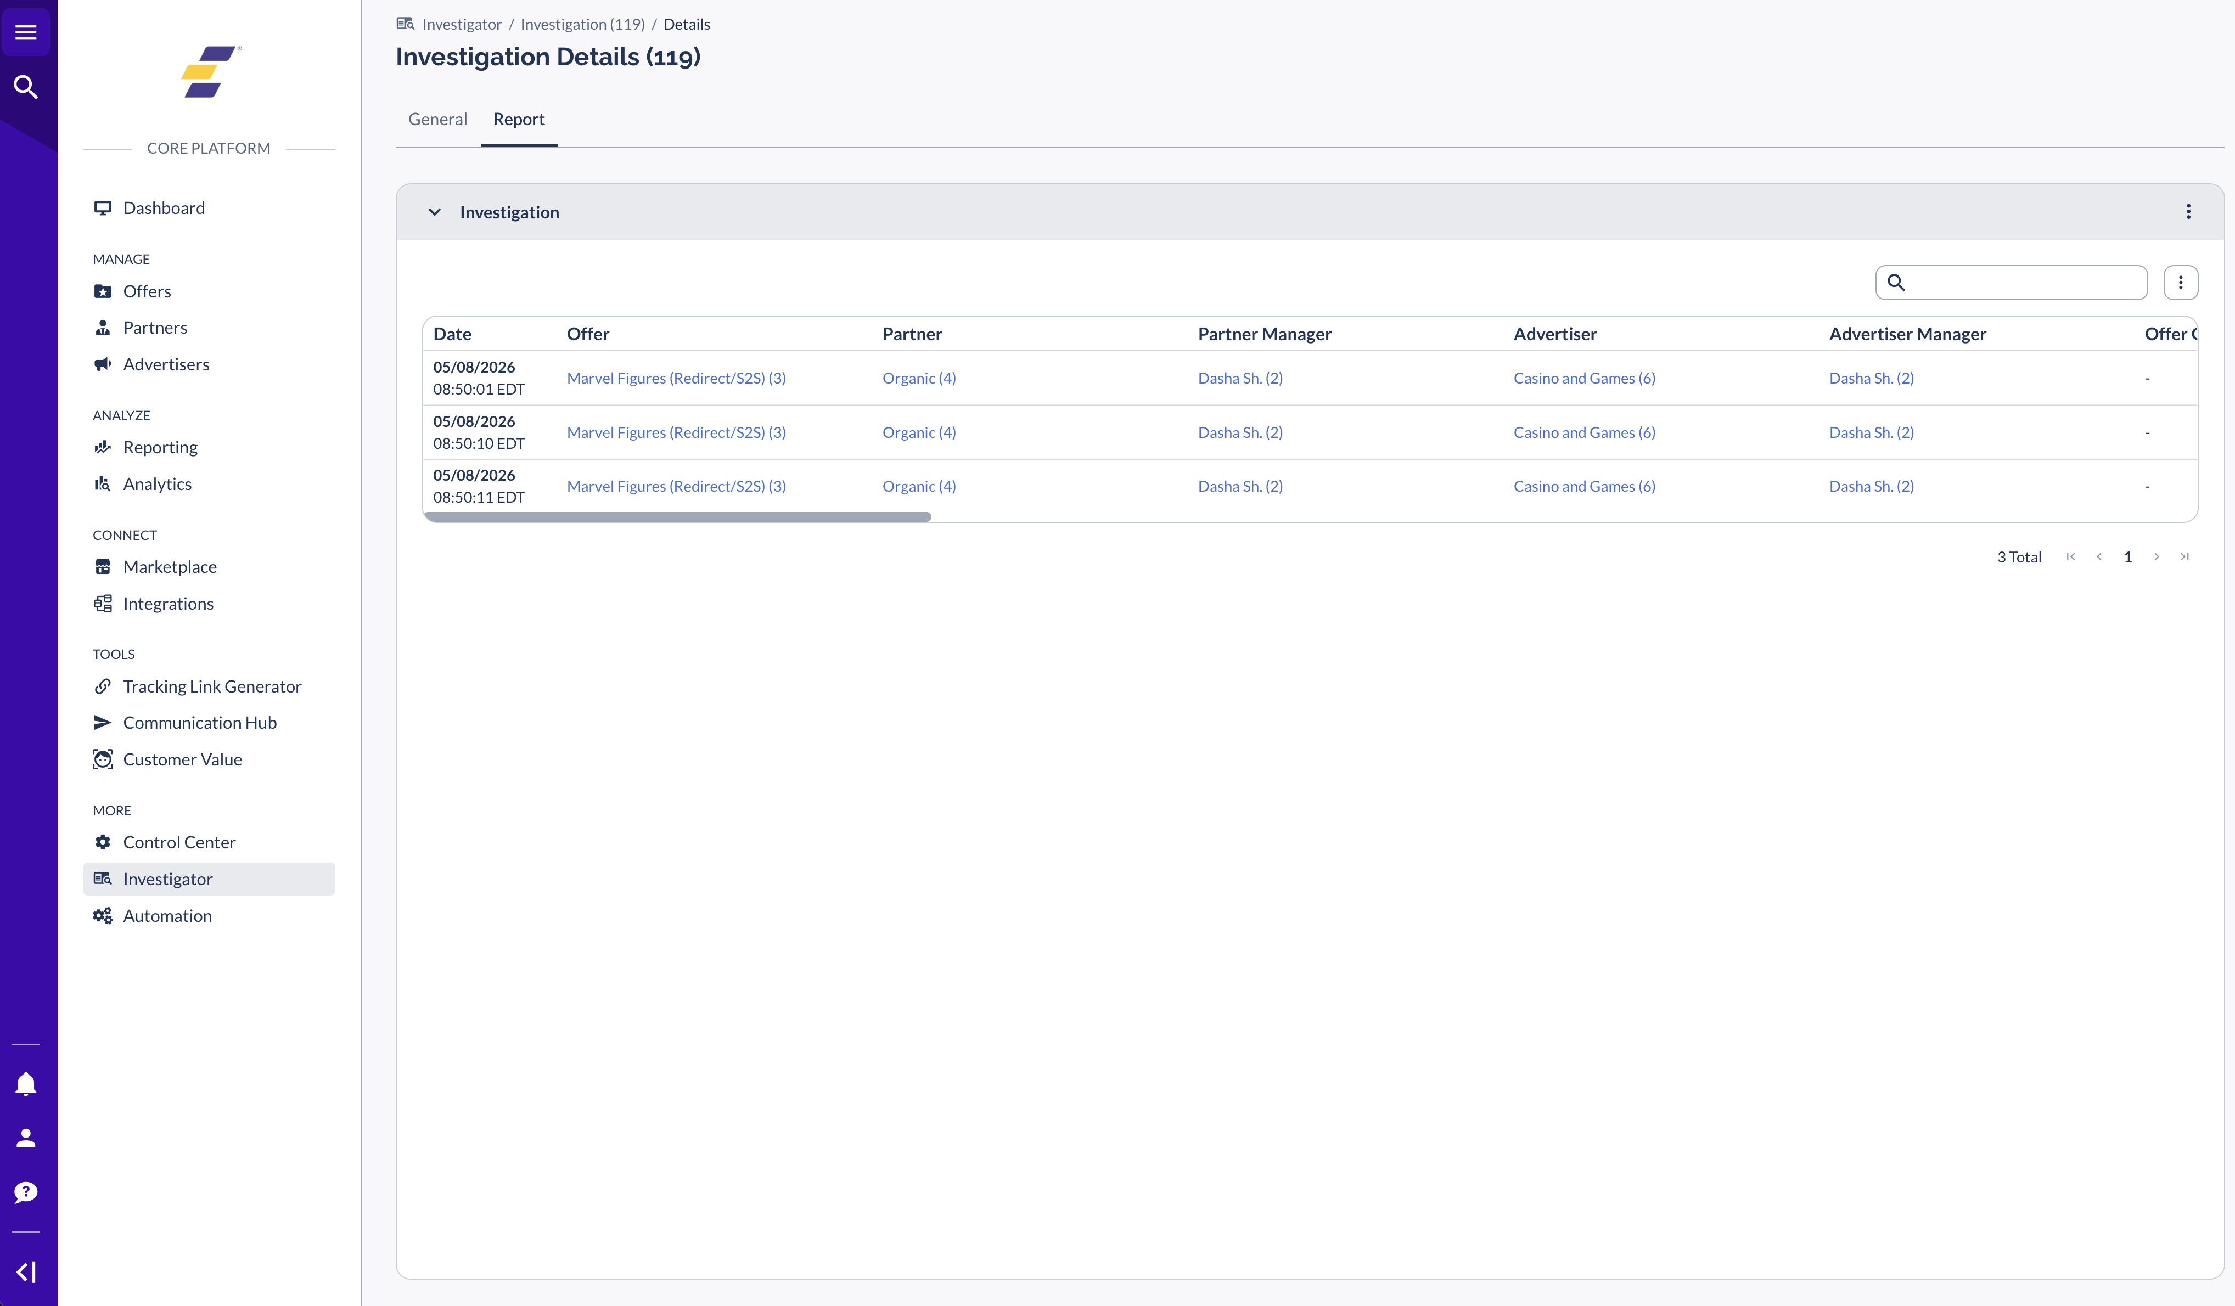The height and width of the screenshot is (1306, 2235).
Task: Click the breadcrumb Investigator icon
Action: coord(405,24)
